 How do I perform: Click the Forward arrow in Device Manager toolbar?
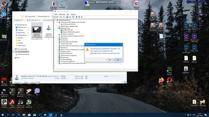(57, 17)
